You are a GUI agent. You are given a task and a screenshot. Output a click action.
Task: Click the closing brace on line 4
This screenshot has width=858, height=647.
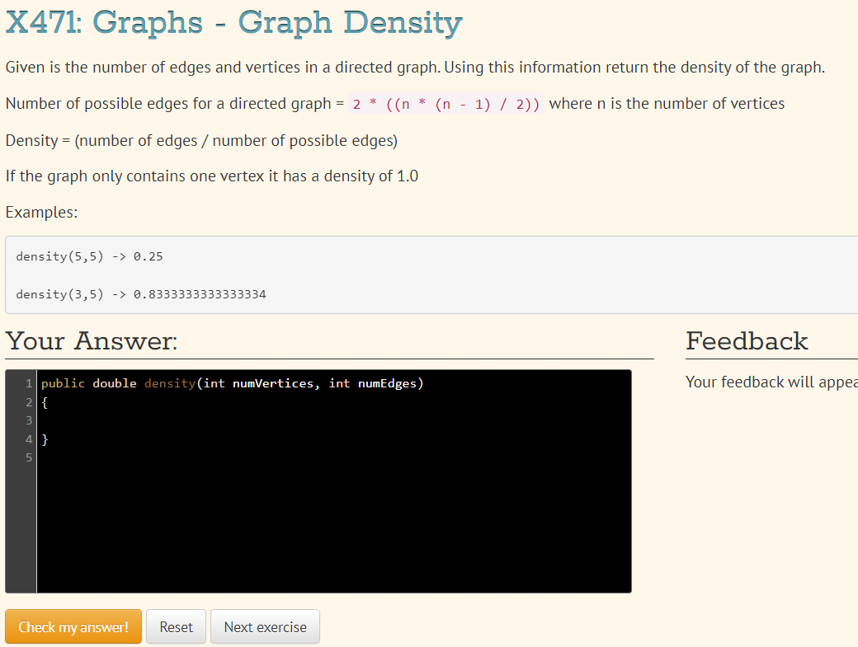[x=43, y=439]
